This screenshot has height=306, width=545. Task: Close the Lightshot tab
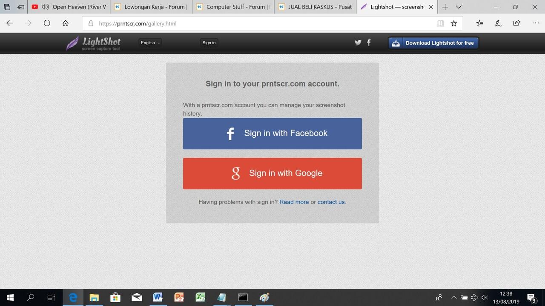pyautogui.click(x=431, y=7)
